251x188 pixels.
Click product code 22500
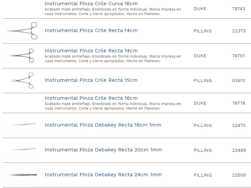[239, 175]
